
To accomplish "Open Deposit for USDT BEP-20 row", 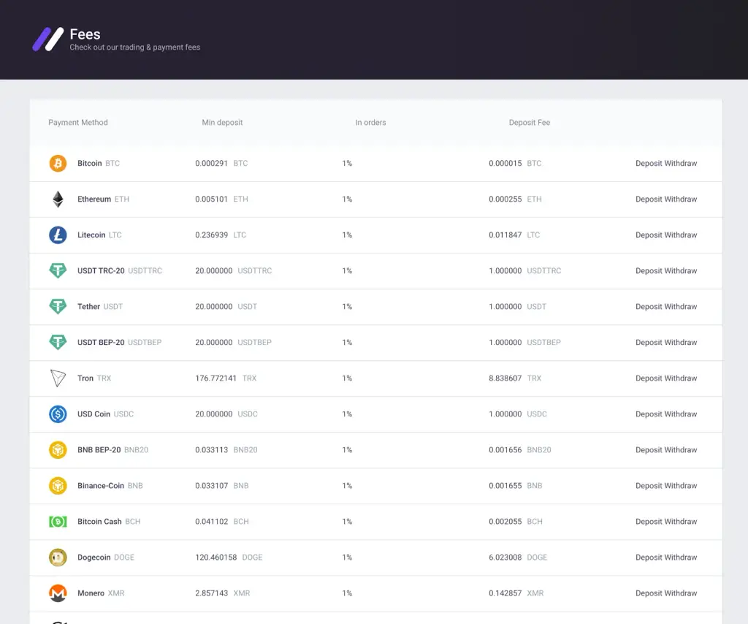I will click(649, 342).
